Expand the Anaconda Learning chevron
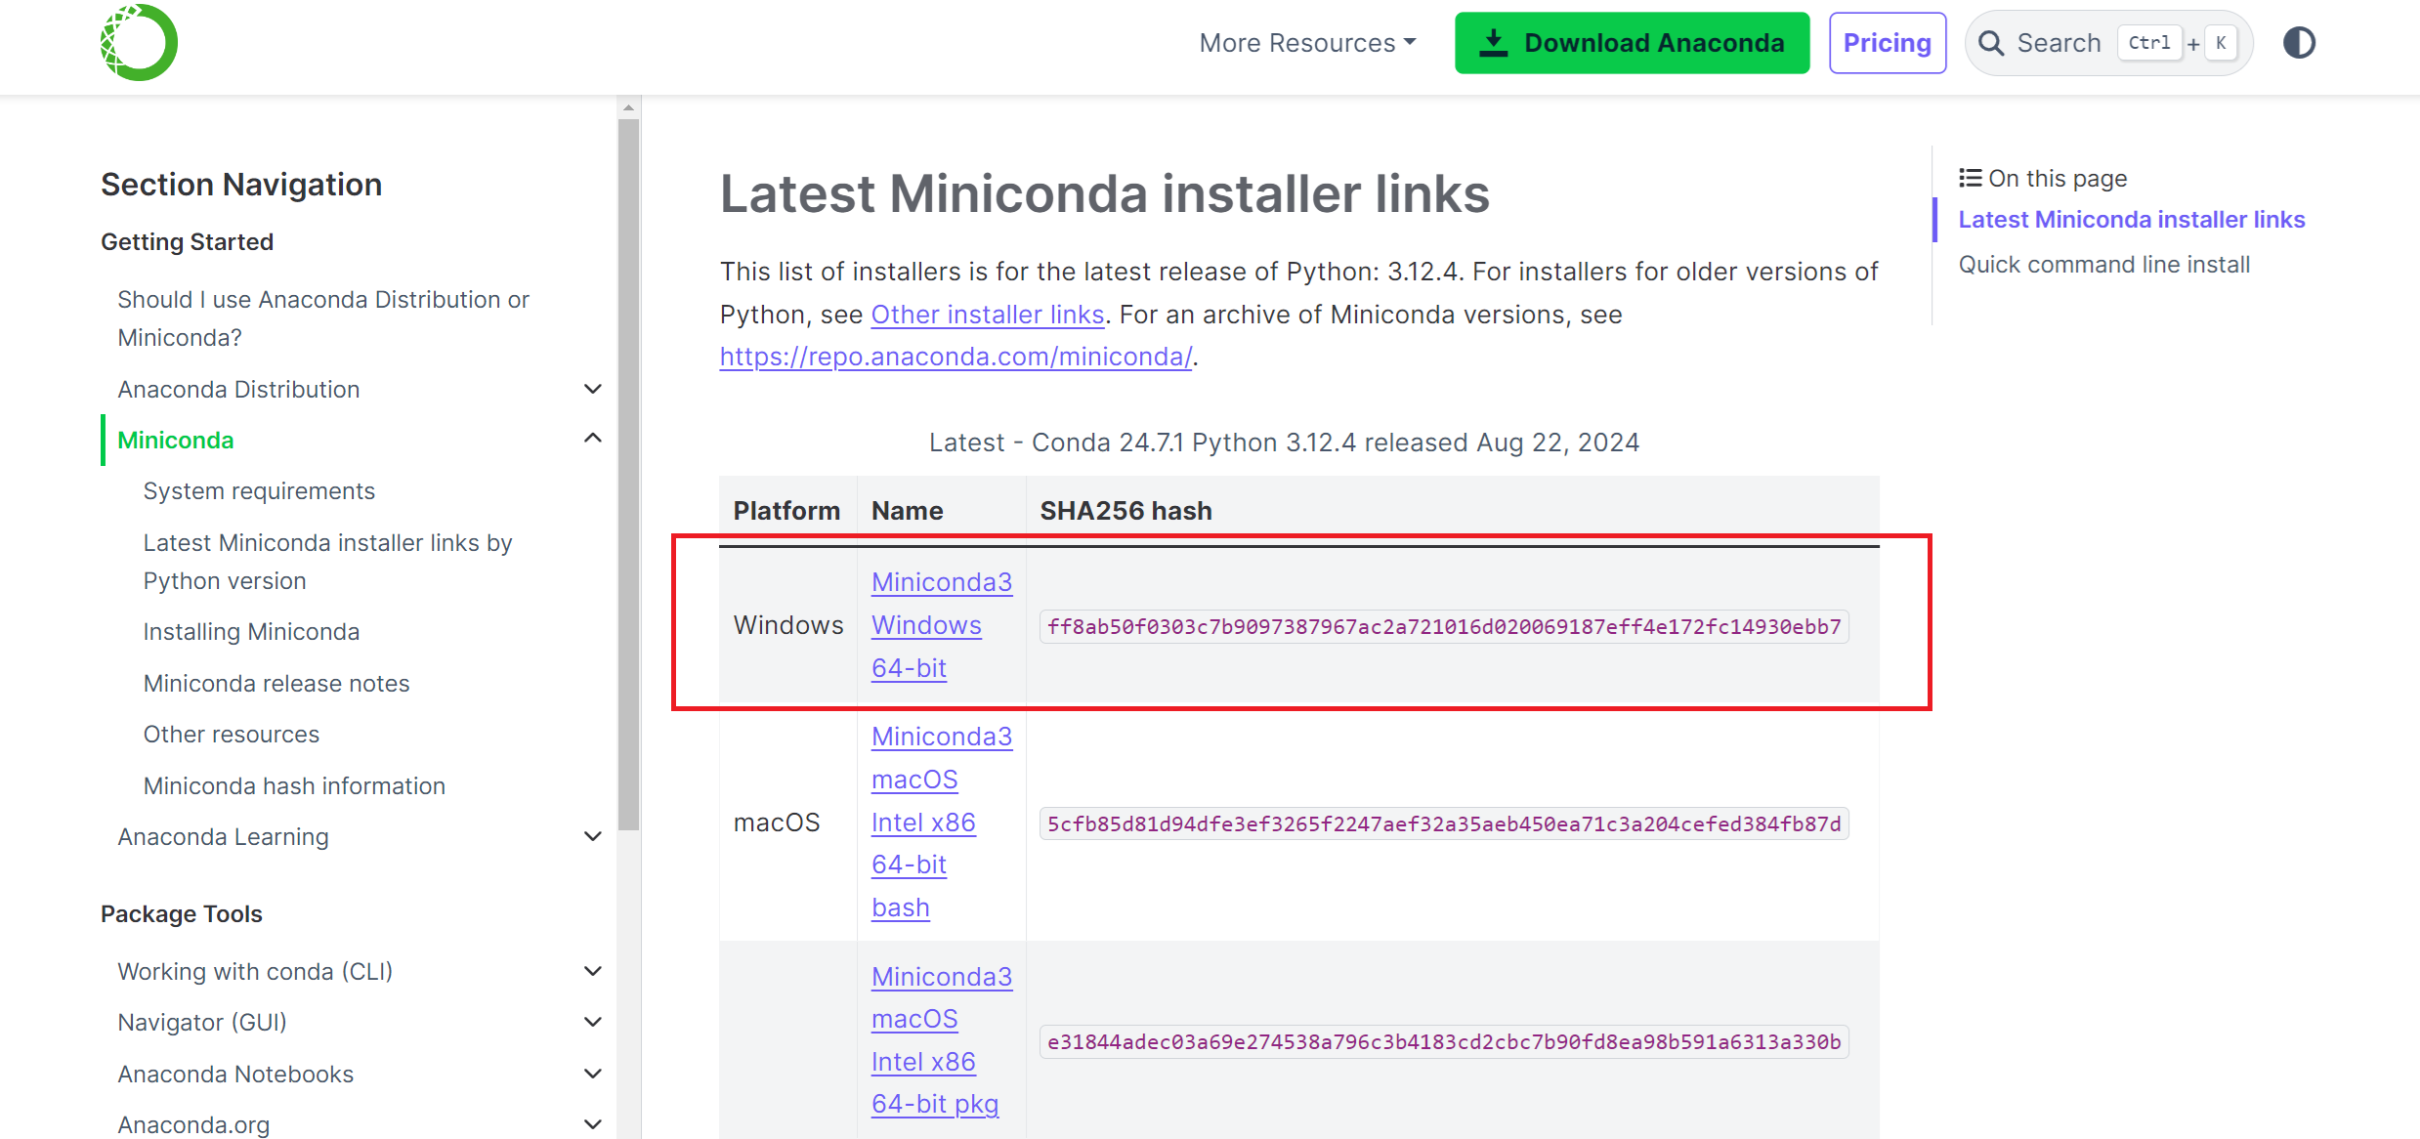Image resolution: width=2420 pixels, height=1139 pixels. (x=592, y=836)
